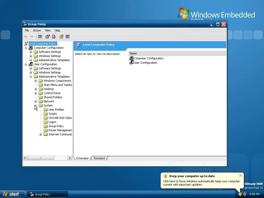Switch to the Standard tab

coord(99,158)
